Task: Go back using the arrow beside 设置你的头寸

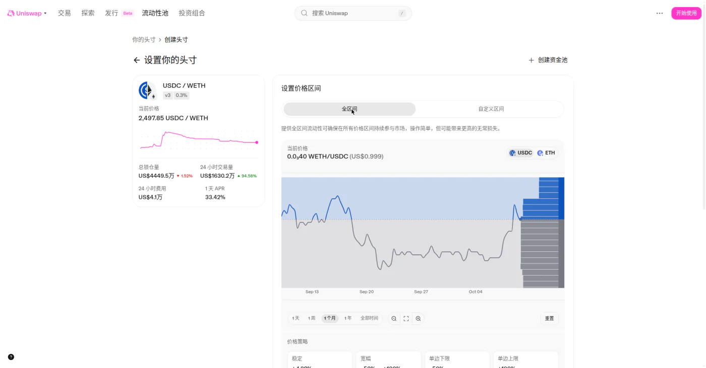Action: point(136,60)
